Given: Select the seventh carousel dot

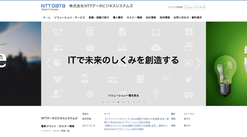Looking at the screenshot, I should 134,102.
